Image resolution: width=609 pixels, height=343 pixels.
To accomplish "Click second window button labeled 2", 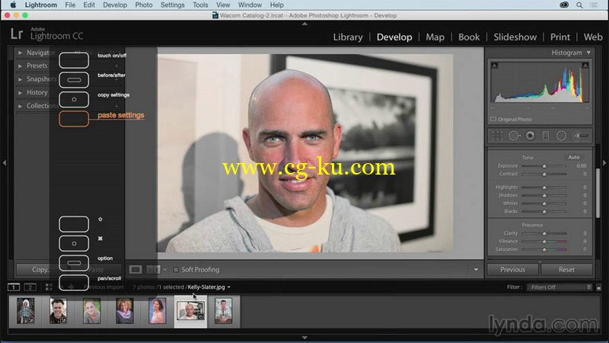I will [x=30, y=287].
